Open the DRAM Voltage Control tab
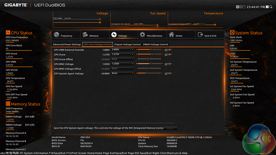The height and width of the screenshot is (155, 276). point(156,44)
